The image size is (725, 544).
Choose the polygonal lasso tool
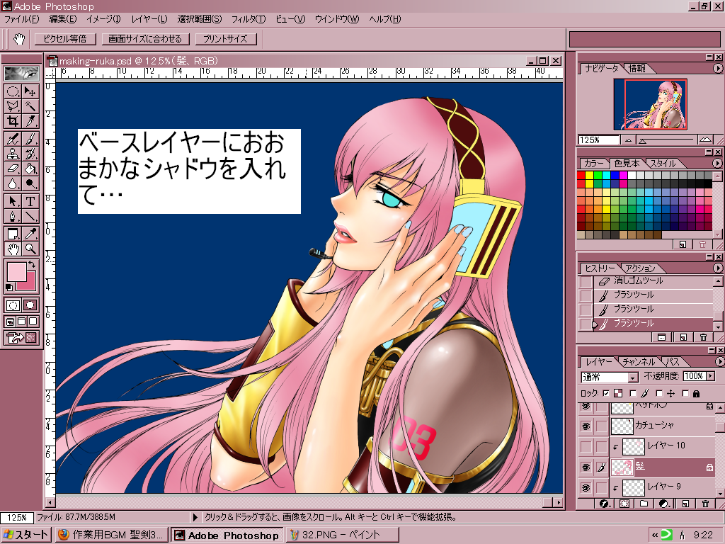[13, 106]
